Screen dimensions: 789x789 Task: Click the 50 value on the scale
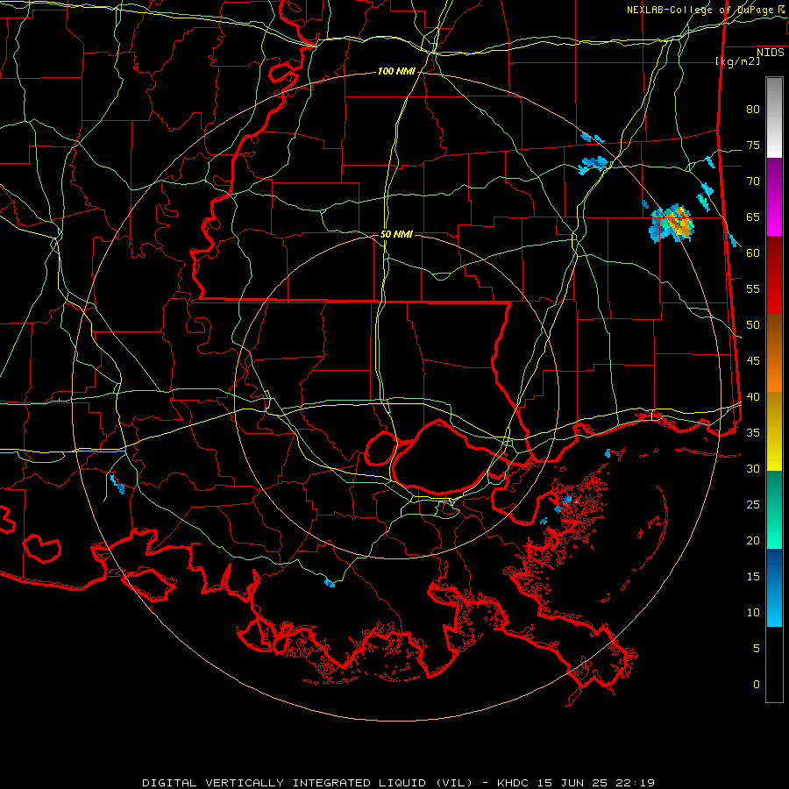753,325
